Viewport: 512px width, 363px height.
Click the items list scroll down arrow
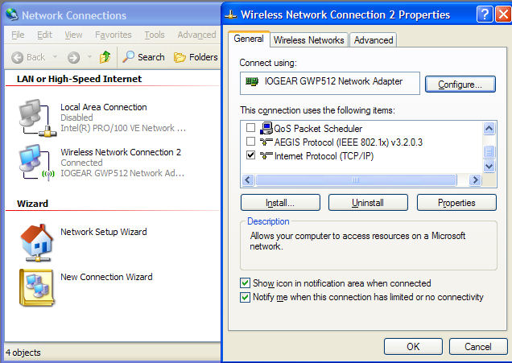pyautogui.click(x=489, y=166)
